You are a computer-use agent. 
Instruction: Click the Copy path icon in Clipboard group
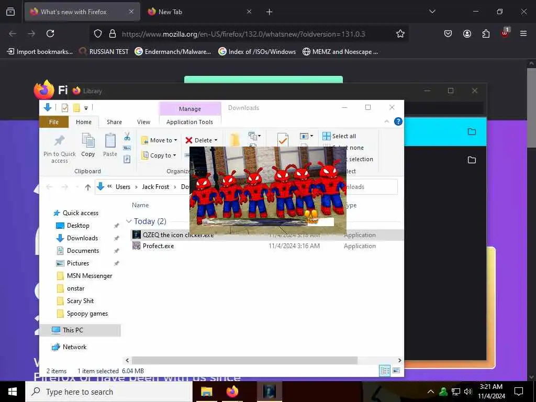(x=127, y=148)
